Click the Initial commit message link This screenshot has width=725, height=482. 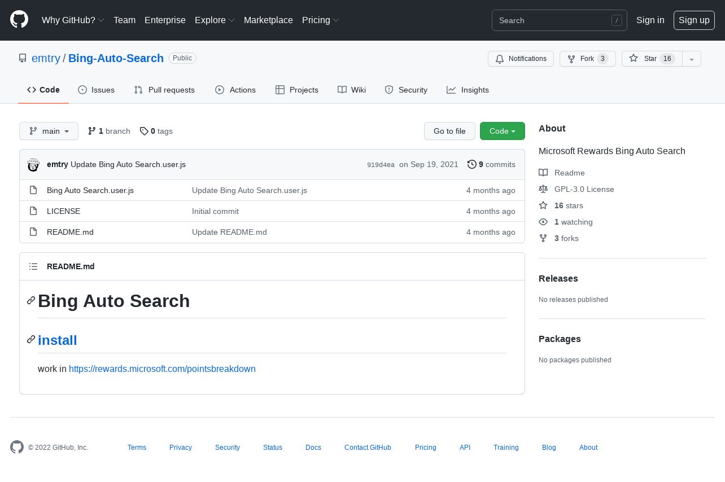pos(215,211)
